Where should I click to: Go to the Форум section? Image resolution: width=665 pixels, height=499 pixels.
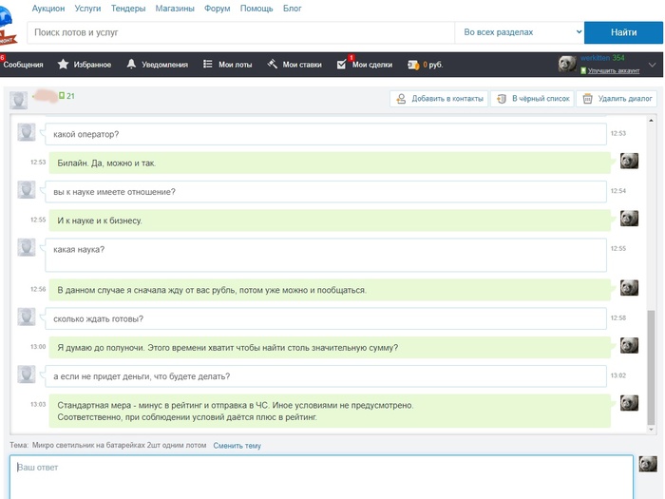coord(217,8)
